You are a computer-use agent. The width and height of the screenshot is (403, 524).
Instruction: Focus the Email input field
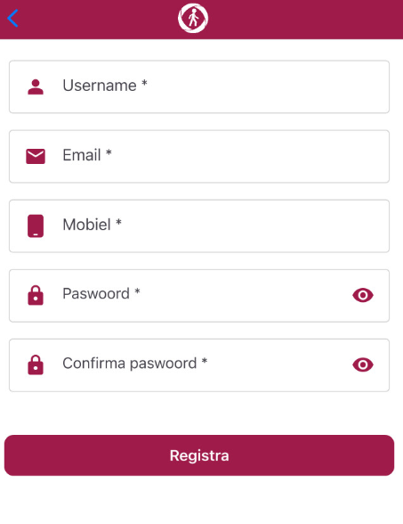199,157
